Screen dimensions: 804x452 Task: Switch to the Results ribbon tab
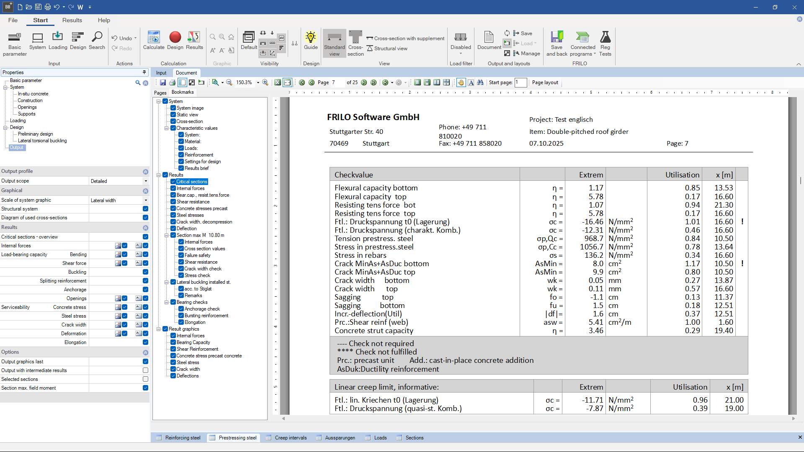click(72, 20)
